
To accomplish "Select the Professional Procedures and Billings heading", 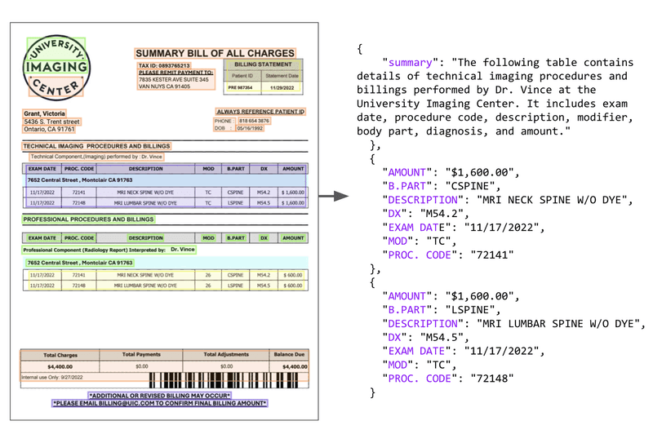I will click(88, 219).
